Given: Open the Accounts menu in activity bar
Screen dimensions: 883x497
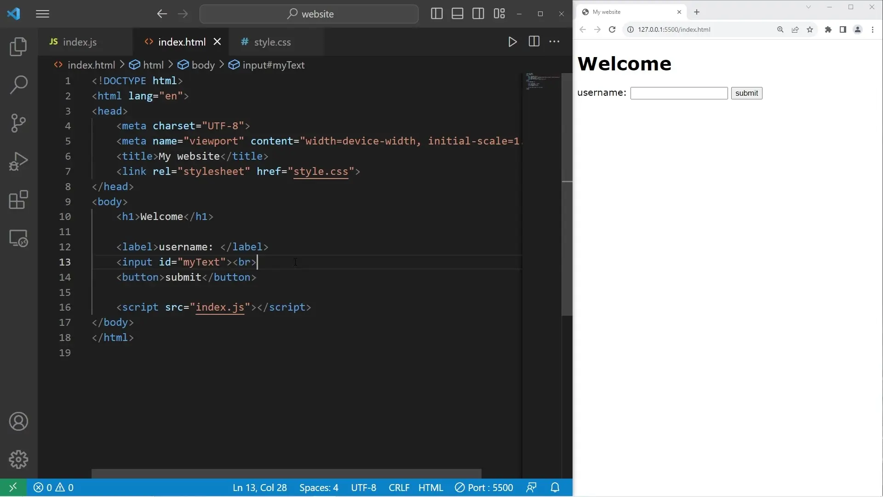Looking at the screenshot, I should click(18, 422).
